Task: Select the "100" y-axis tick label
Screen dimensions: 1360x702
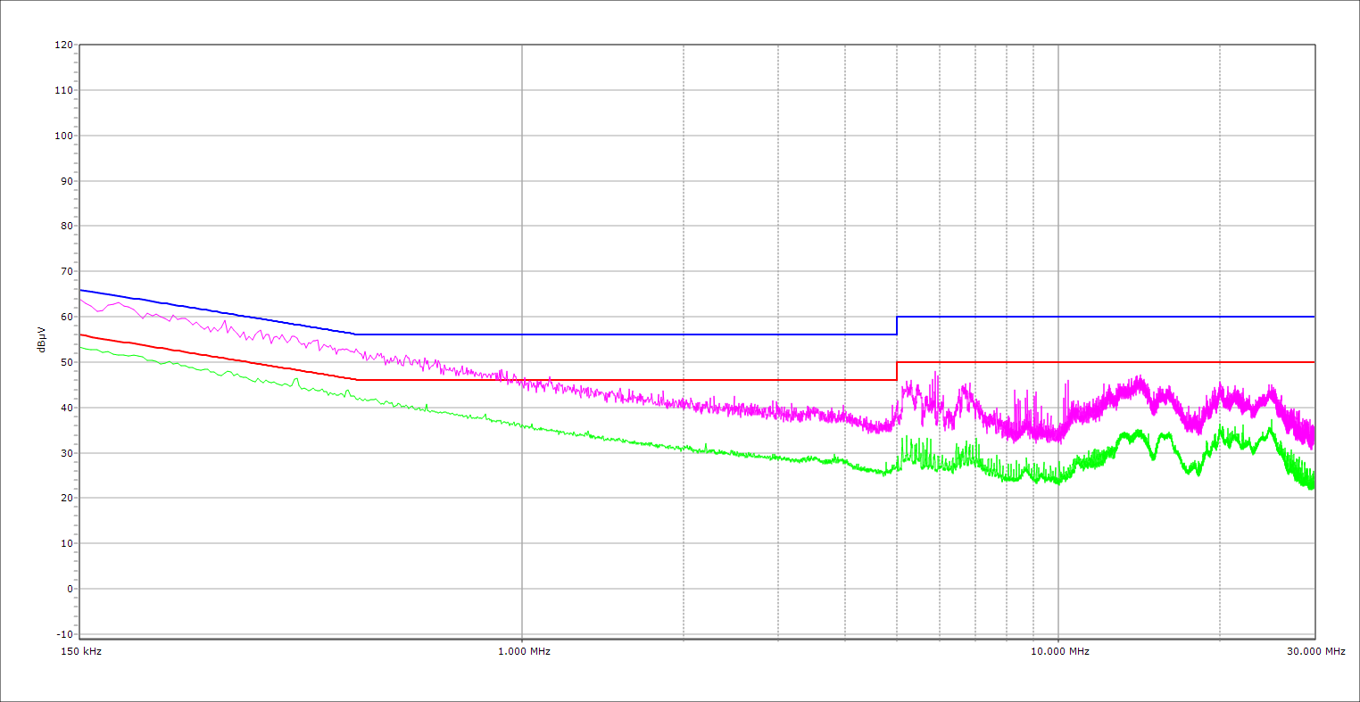Action: pyautogui.click(x=62, y=136)
